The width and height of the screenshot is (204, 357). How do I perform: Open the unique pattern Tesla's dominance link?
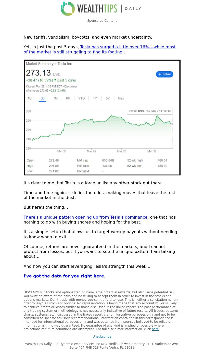tap(85, 217)
